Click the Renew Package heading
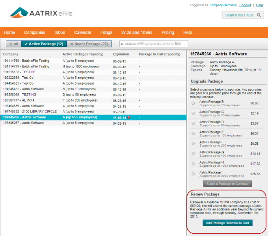The image size is (268, 236). (x=205, y=194)
